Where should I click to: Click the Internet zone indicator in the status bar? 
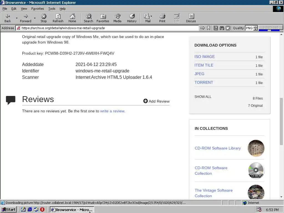(x=251, y=203)
